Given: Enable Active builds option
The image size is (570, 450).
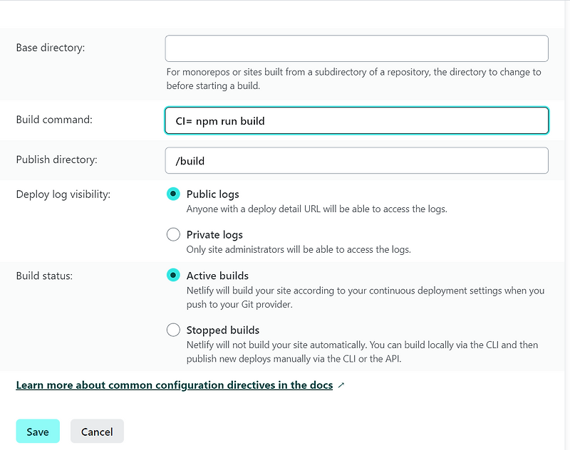Looking at the screenshot, I should pos(172,275).
